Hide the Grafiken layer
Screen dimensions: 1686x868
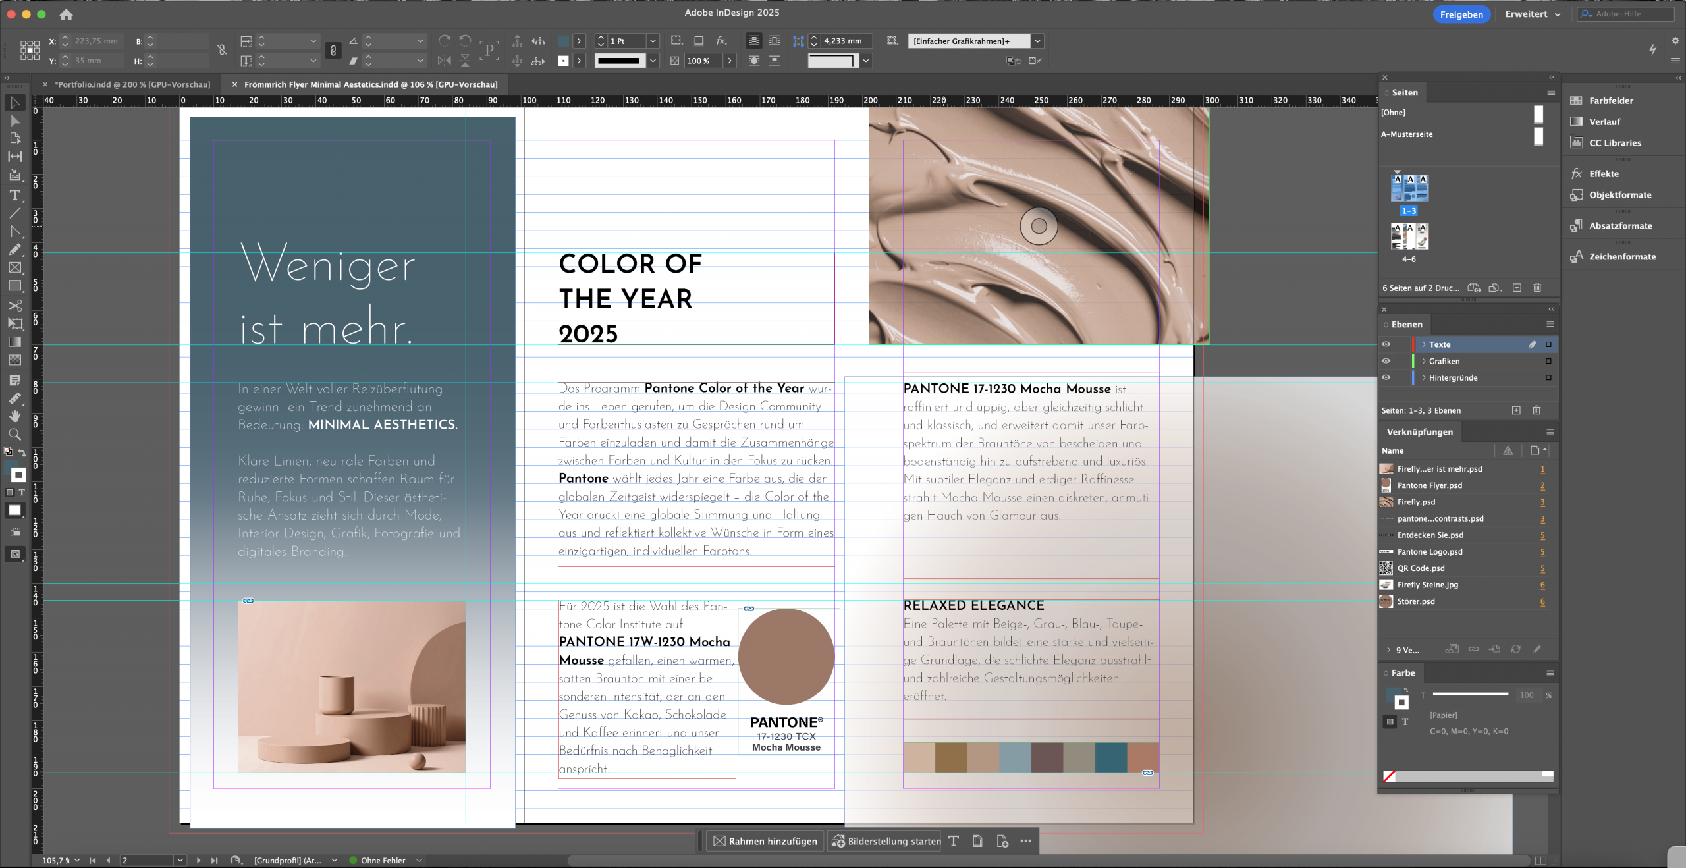1386,361
